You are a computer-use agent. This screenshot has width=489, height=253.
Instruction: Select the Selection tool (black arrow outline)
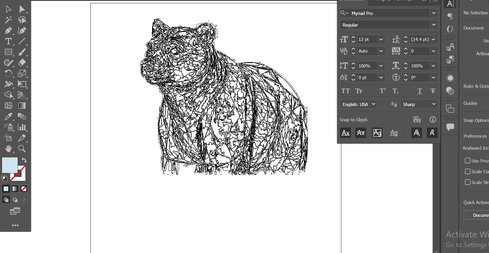(8, 9)
